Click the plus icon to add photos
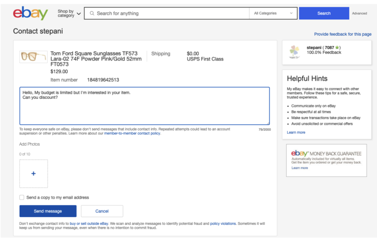 click(34, 173)
